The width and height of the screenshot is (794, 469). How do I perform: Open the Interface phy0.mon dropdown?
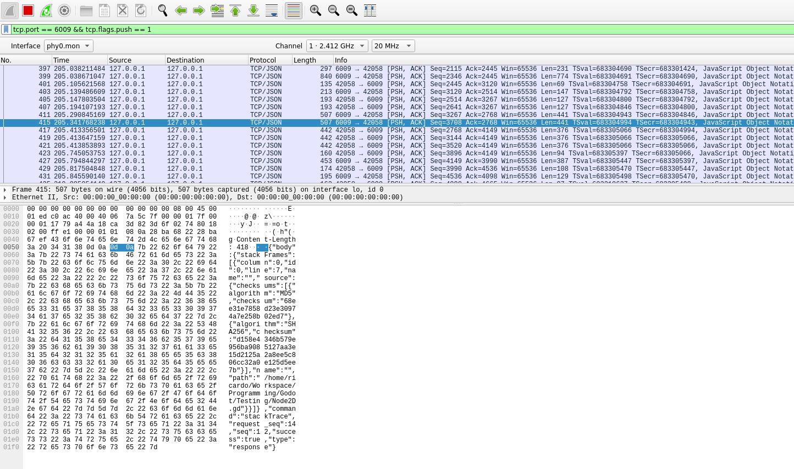pos(68,46)
